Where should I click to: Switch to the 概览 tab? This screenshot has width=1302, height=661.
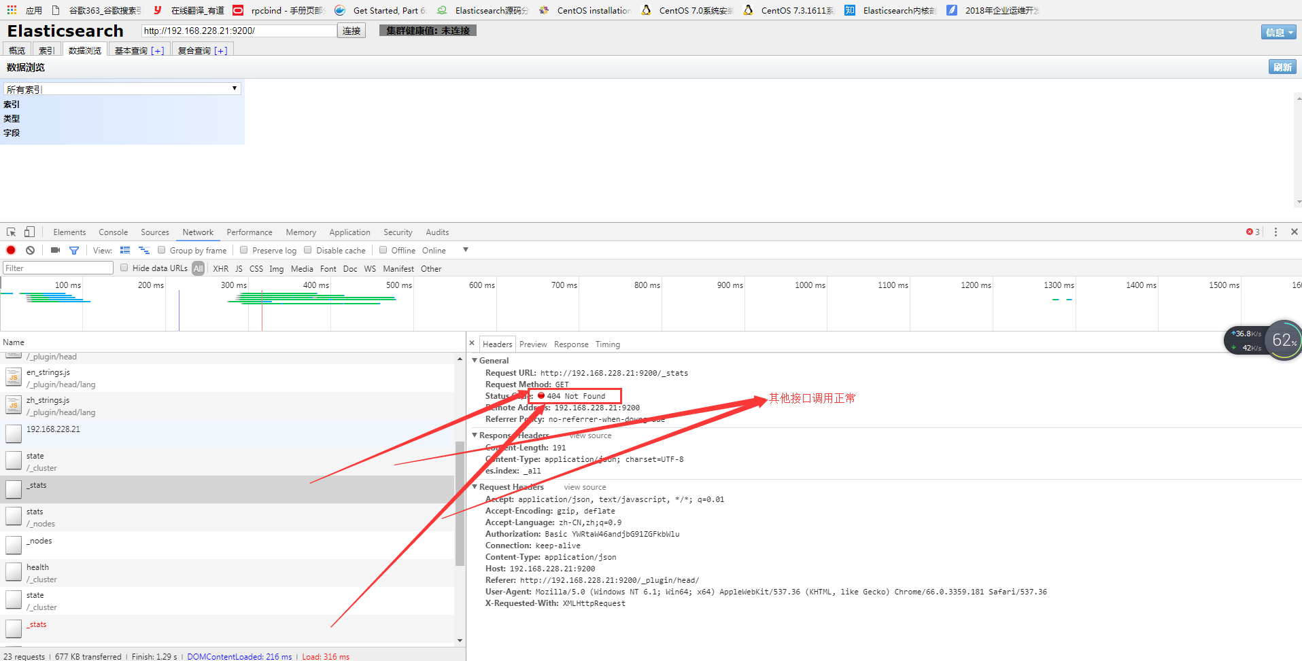click(17, 50)
